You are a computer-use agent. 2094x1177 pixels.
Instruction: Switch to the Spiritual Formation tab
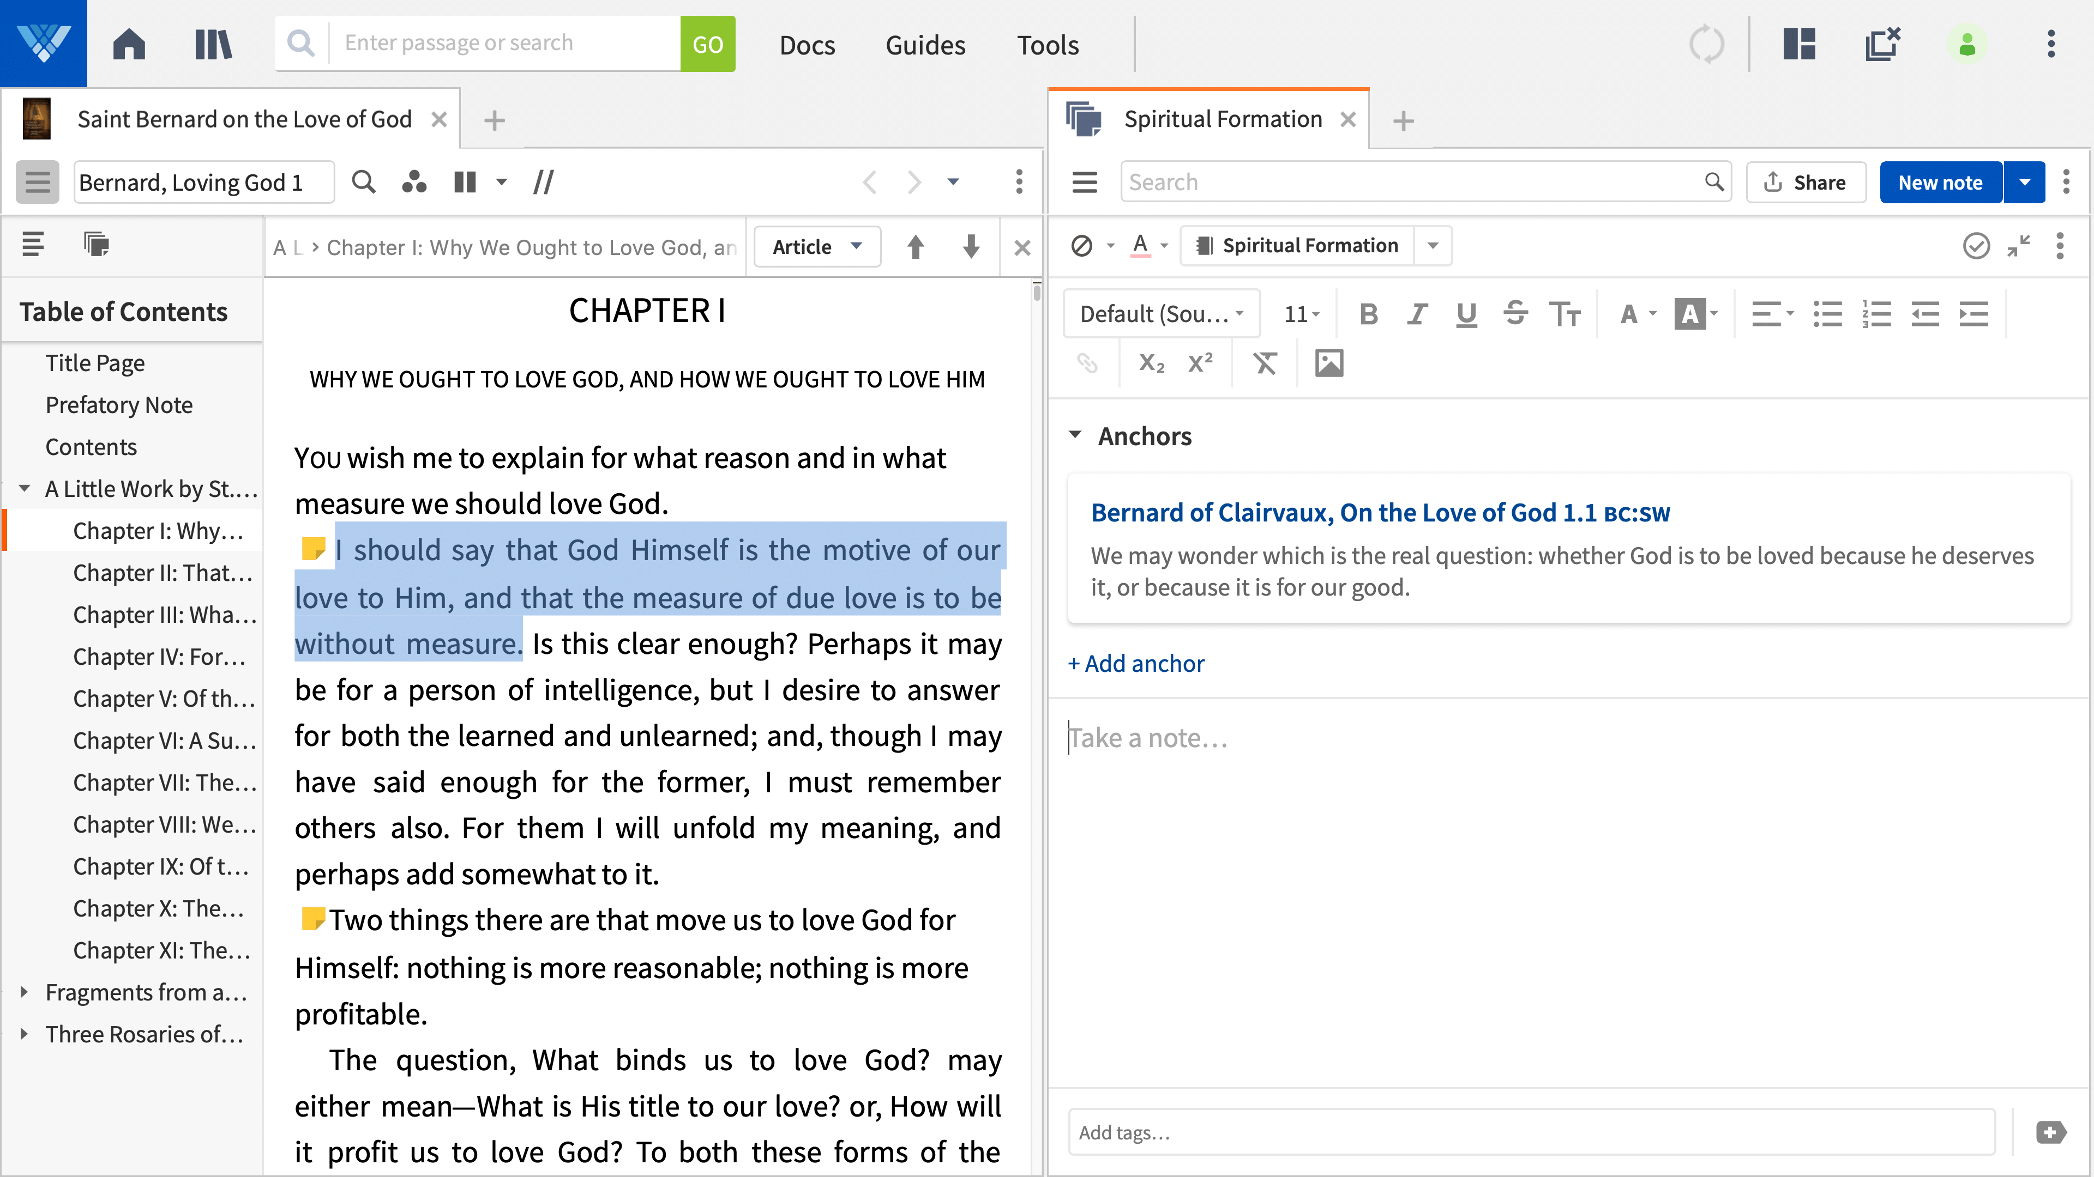click(1223, 119)
